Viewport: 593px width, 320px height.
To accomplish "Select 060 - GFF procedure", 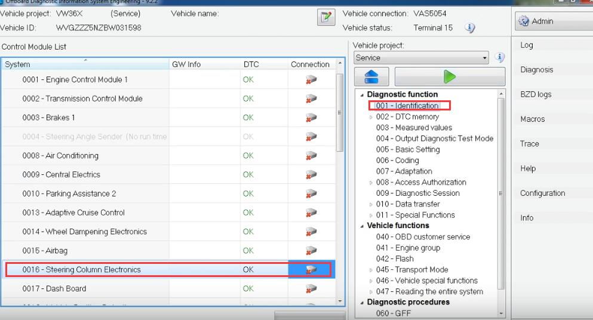I will [394, 313].
